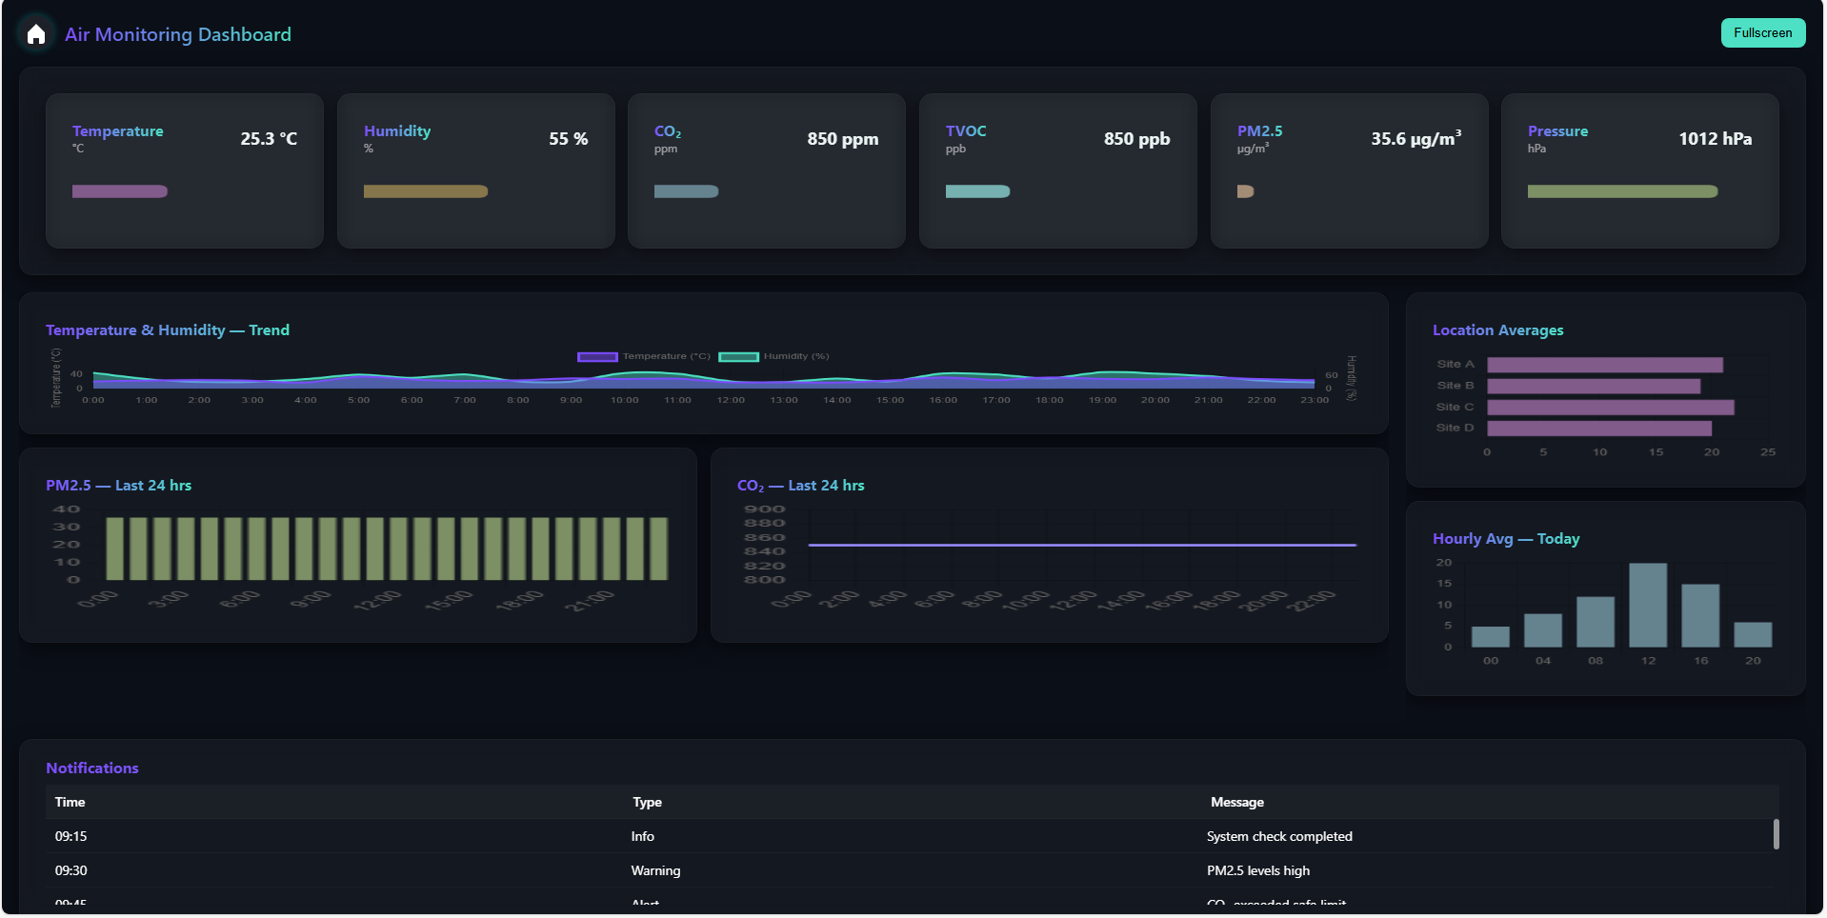1827x918 pixels.
Task: Click the PM2.5 level indicator bar
Action: 1245,191
